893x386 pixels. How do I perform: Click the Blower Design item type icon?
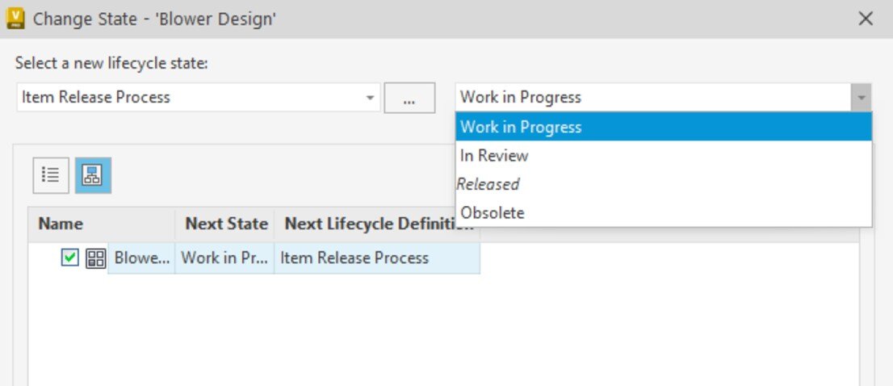tap(95, 258)
